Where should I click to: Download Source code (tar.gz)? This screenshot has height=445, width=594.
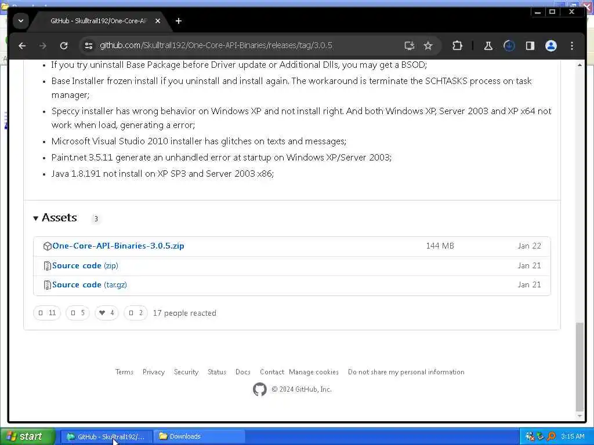click(89, 285)
